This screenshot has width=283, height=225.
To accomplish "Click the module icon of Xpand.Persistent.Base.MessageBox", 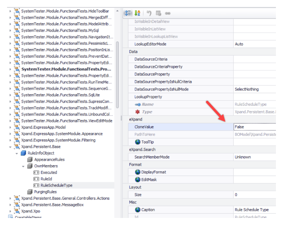I will [x=17, y=205].
